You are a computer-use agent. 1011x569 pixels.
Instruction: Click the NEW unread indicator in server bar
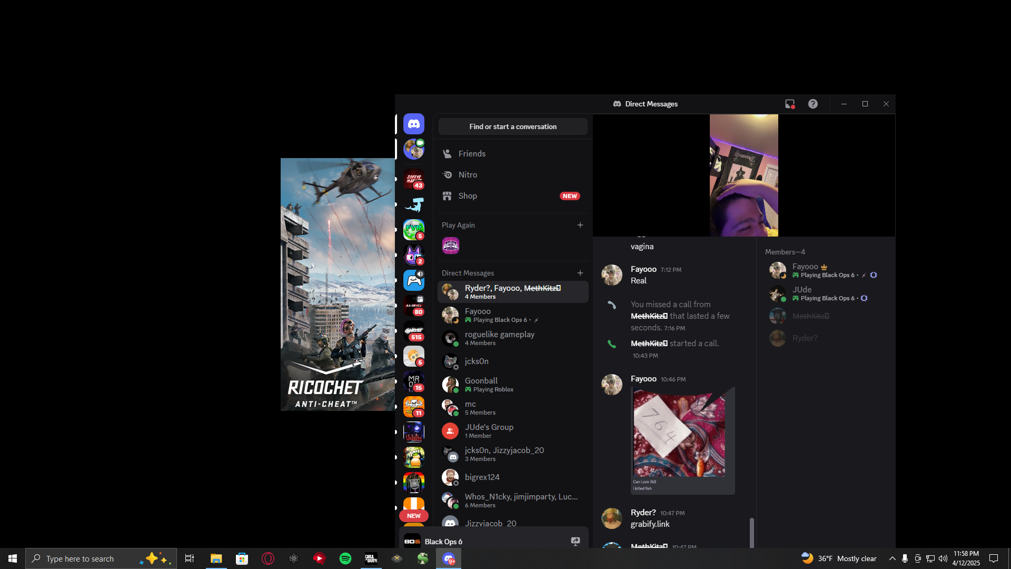coord(414,516)
